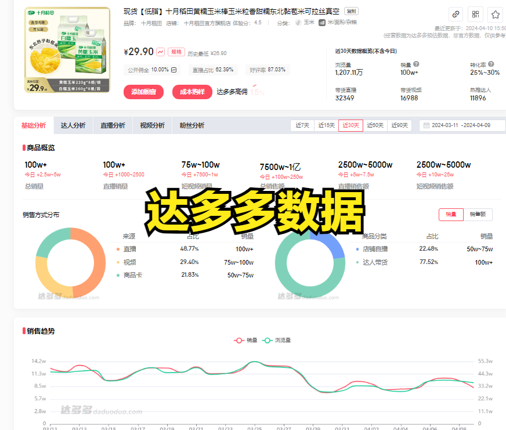Open the 规格 specification tag
The image size is (506, 430).
(176, 52)
